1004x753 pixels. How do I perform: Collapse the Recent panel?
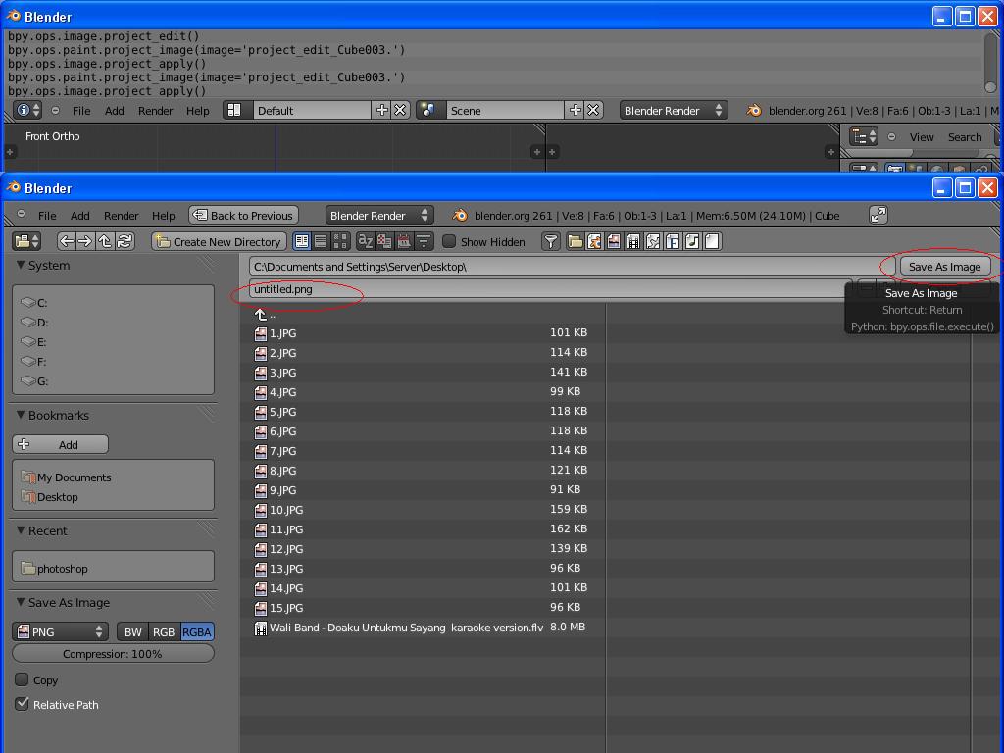coord(21,530)
